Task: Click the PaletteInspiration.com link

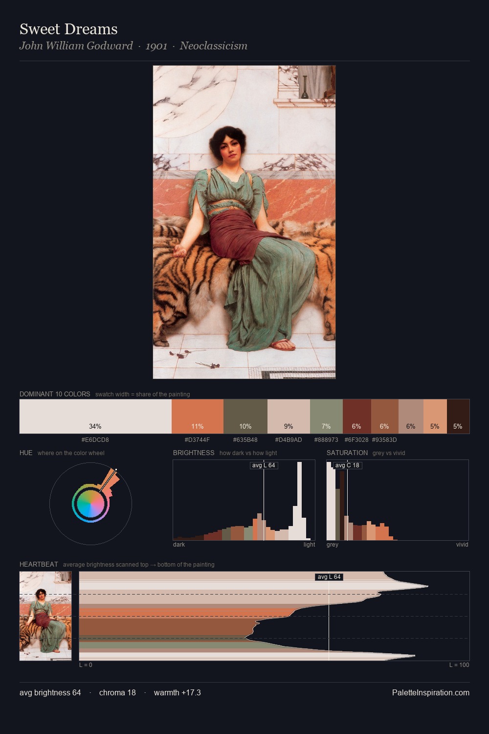Action: click(x=431, y=693)
